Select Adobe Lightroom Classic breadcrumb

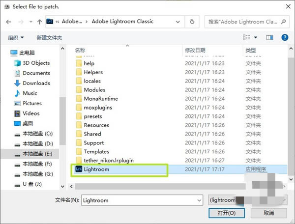[122, 22]
